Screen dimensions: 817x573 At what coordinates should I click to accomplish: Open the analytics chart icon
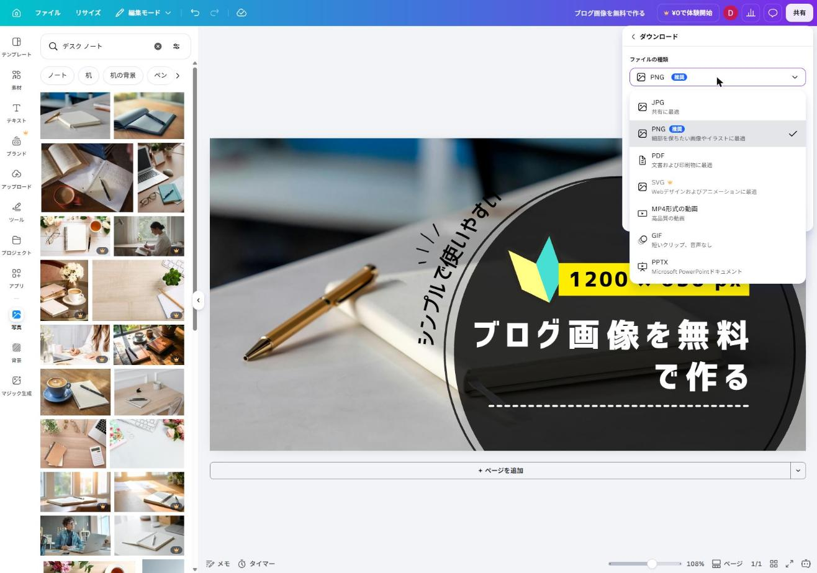pyautogui.click(x=751, y=12)
